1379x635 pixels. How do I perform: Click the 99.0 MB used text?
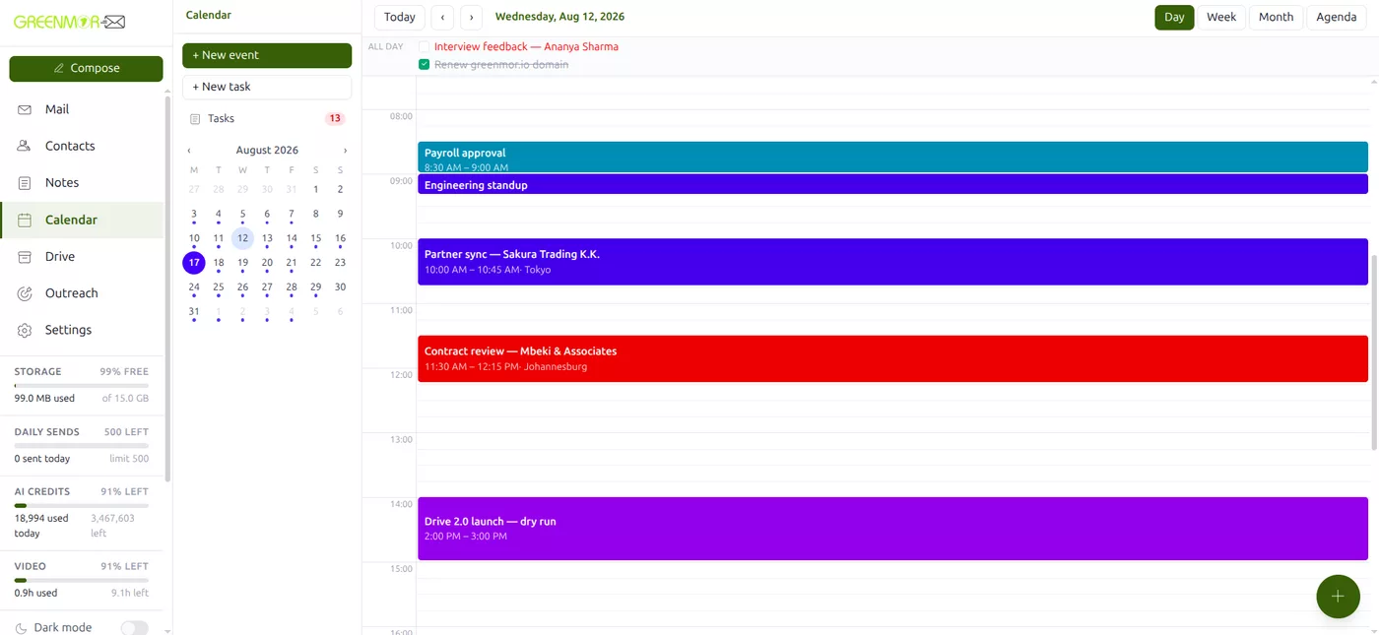pos(44,399)
